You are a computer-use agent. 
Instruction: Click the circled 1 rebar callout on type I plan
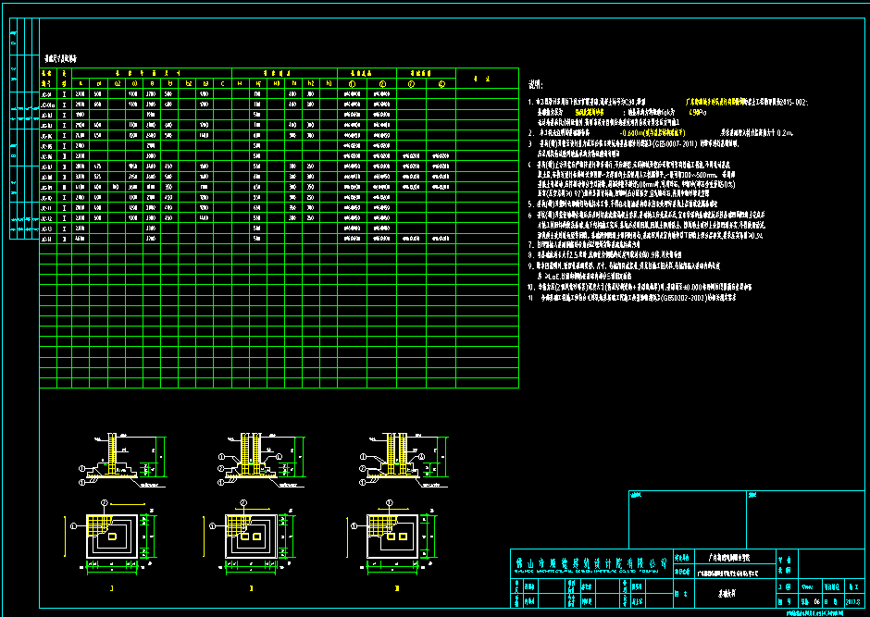click(x=74, y=526)
